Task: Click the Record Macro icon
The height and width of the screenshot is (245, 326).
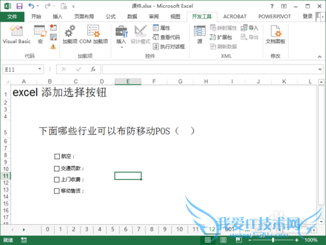Action: click(53, 27)
